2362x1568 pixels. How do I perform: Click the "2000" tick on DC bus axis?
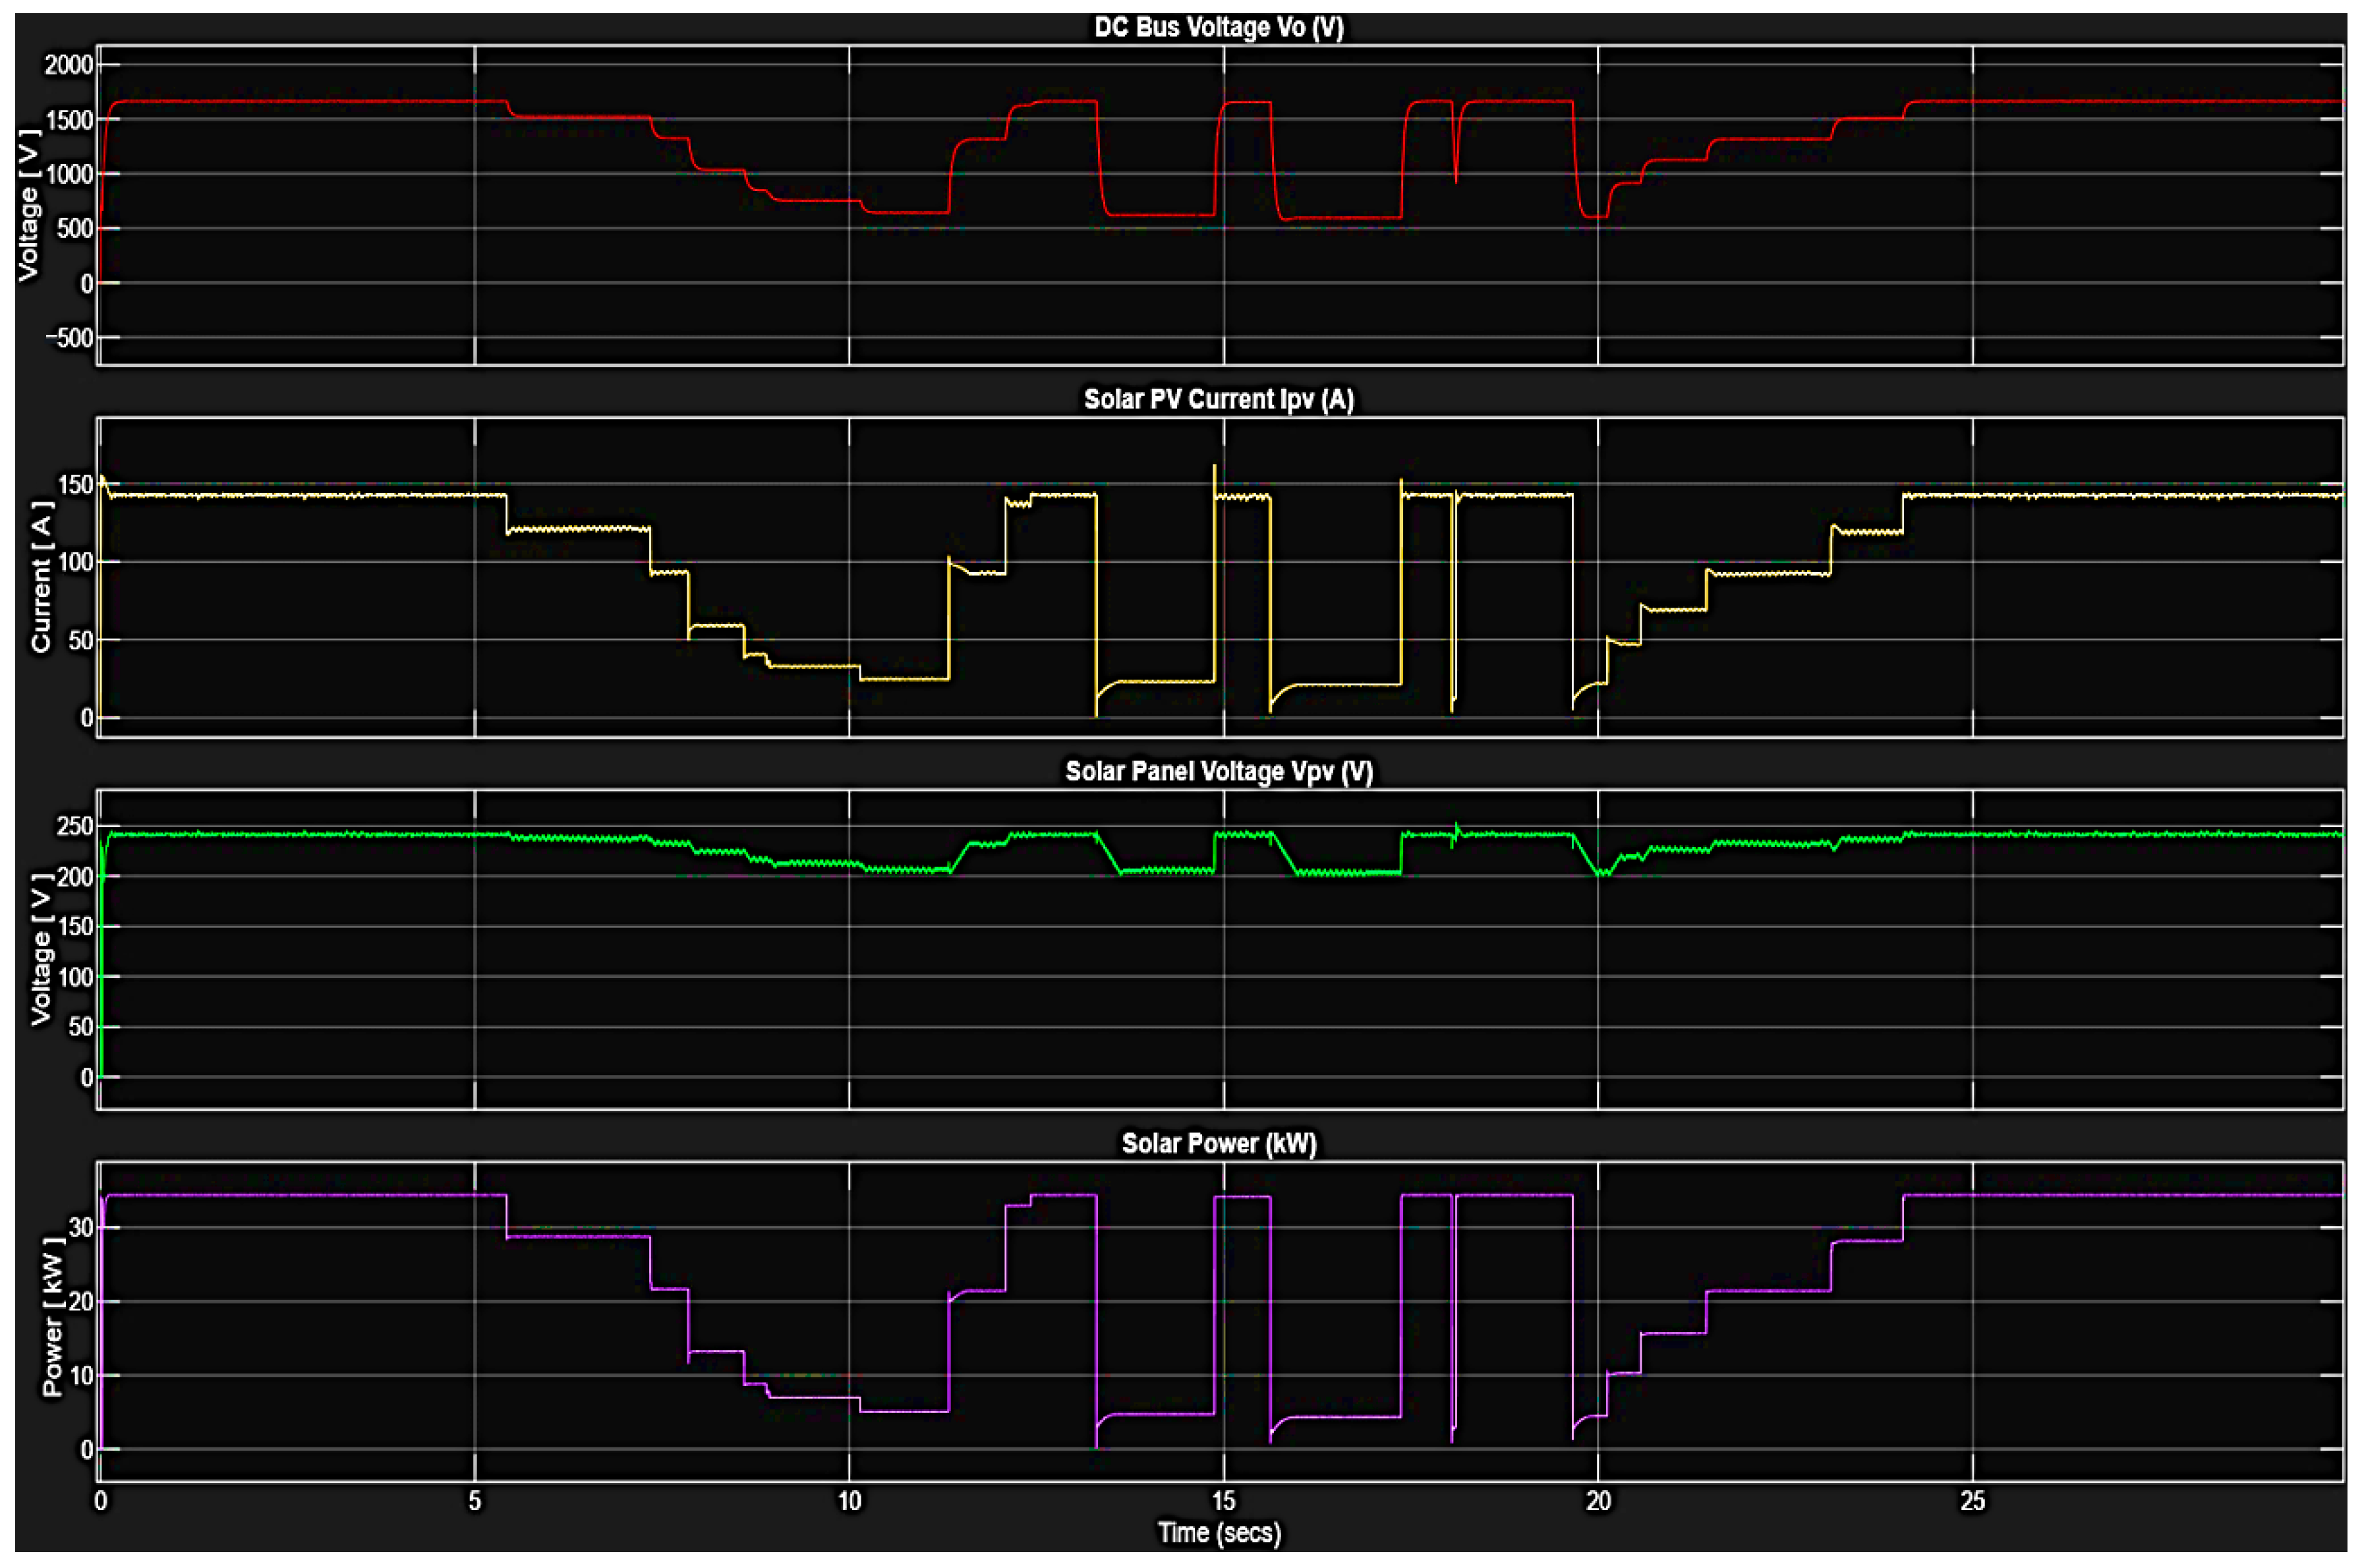click(x=68, y=65)
